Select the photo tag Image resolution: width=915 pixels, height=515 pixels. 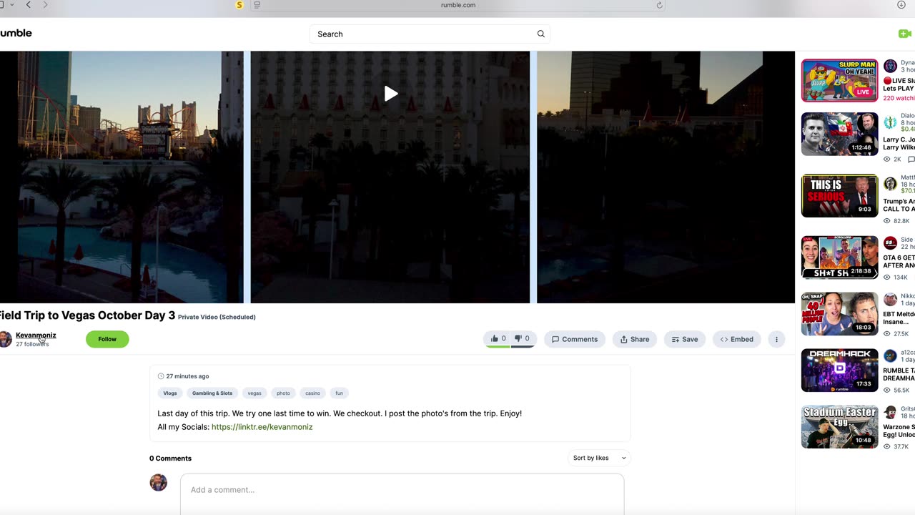(x=284, y=393)
